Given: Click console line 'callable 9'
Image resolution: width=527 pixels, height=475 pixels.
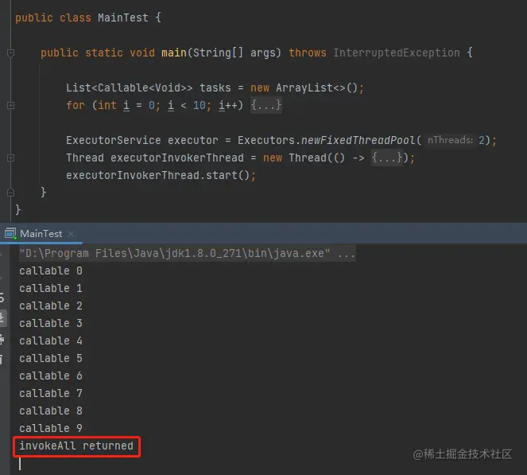Looking at the screenshot, I should coord(51,428).
